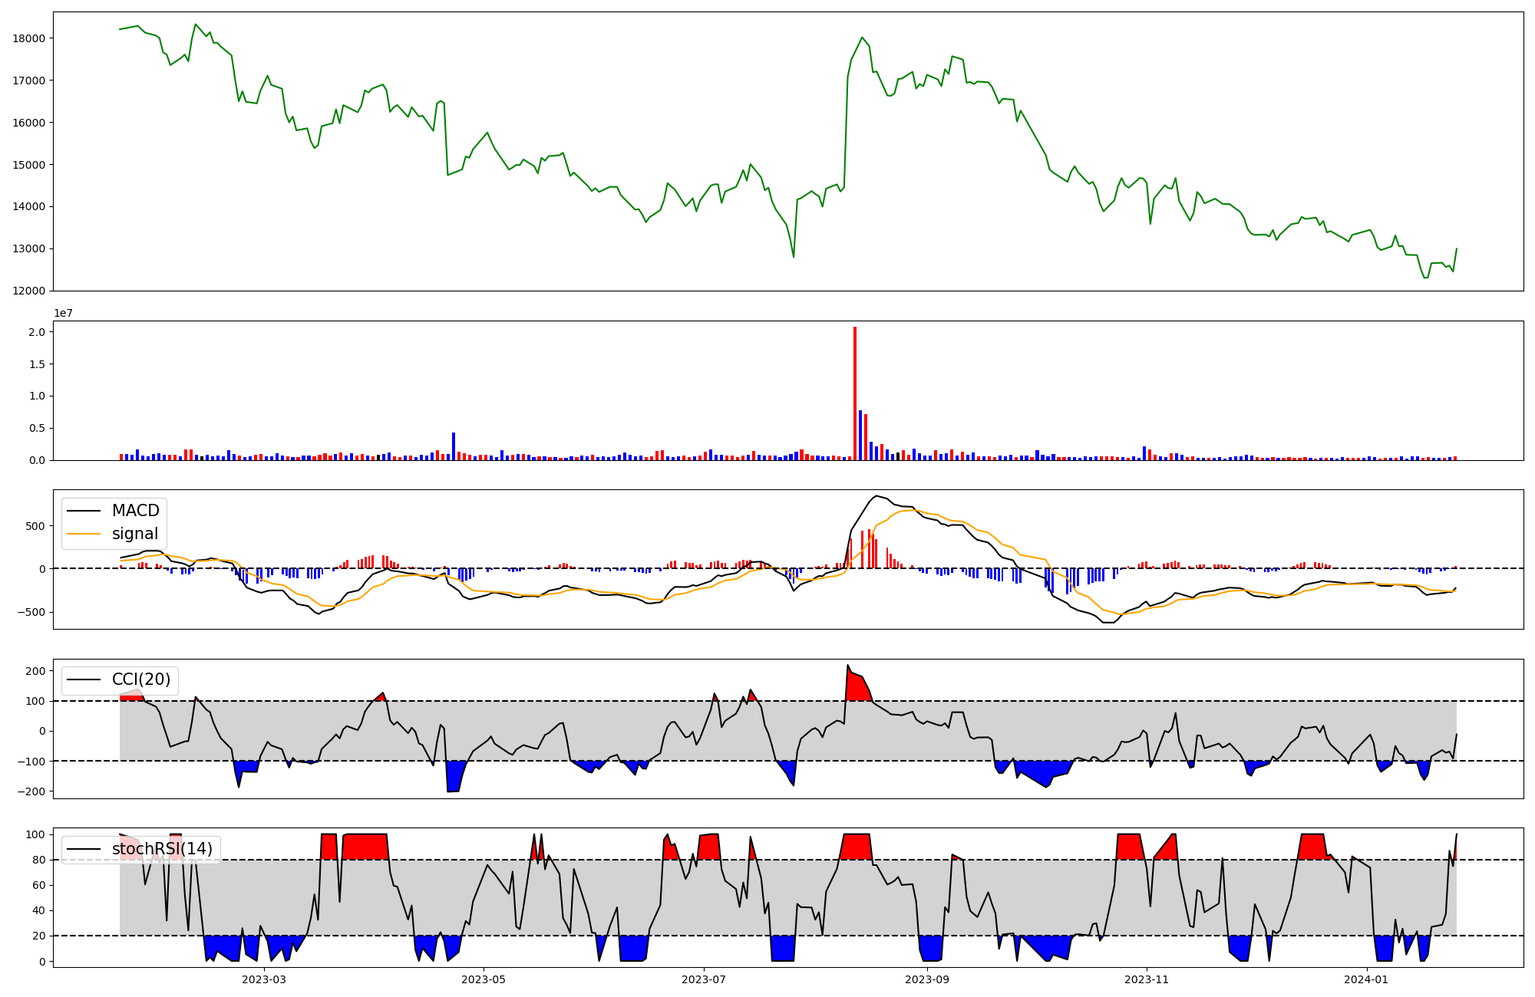This screenshot has width=1535, height=997.
Task: Click the 2023-03 x-axis date label
Action: click(x=263, y=979)
